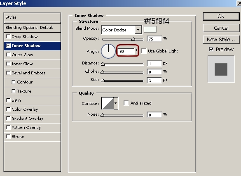Click the Noise value field
The height and width of the screenshot is (176, 241).
[x=154, y=115]
